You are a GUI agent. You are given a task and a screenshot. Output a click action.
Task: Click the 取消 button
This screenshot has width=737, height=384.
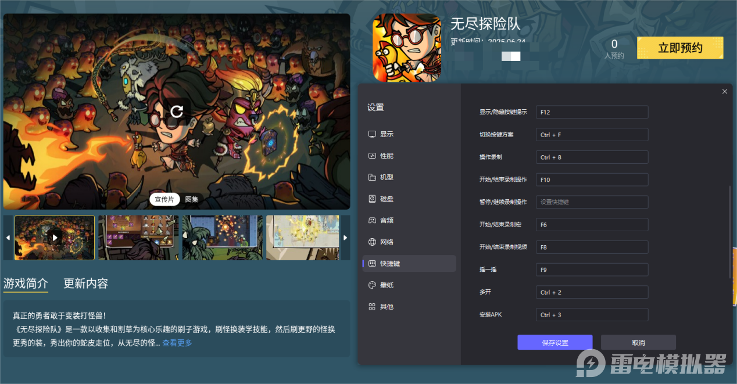point(638,342)
